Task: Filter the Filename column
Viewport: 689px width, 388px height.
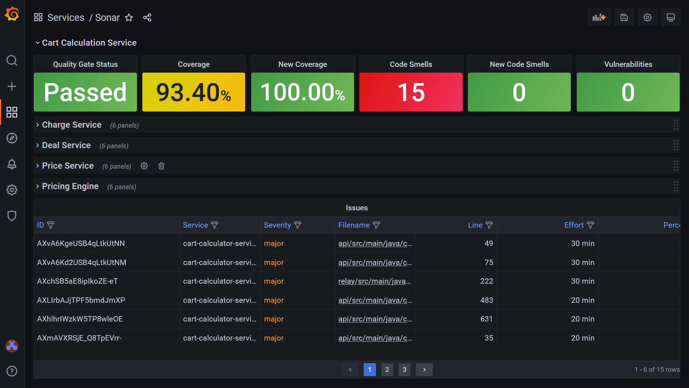Action: click(x=376, y=225)
